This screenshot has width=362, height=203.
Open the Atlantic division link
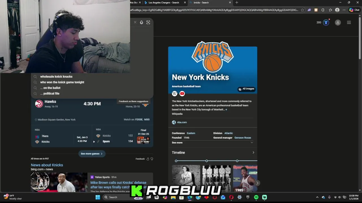[x=229, y=133]
